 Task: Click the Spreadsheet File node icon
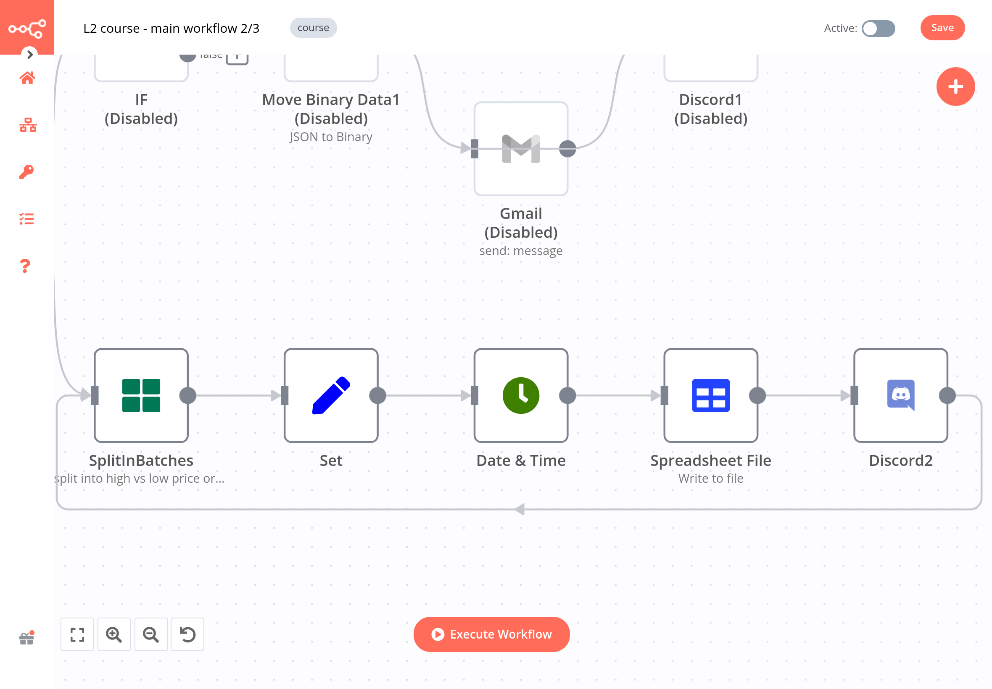coord(710,394)
